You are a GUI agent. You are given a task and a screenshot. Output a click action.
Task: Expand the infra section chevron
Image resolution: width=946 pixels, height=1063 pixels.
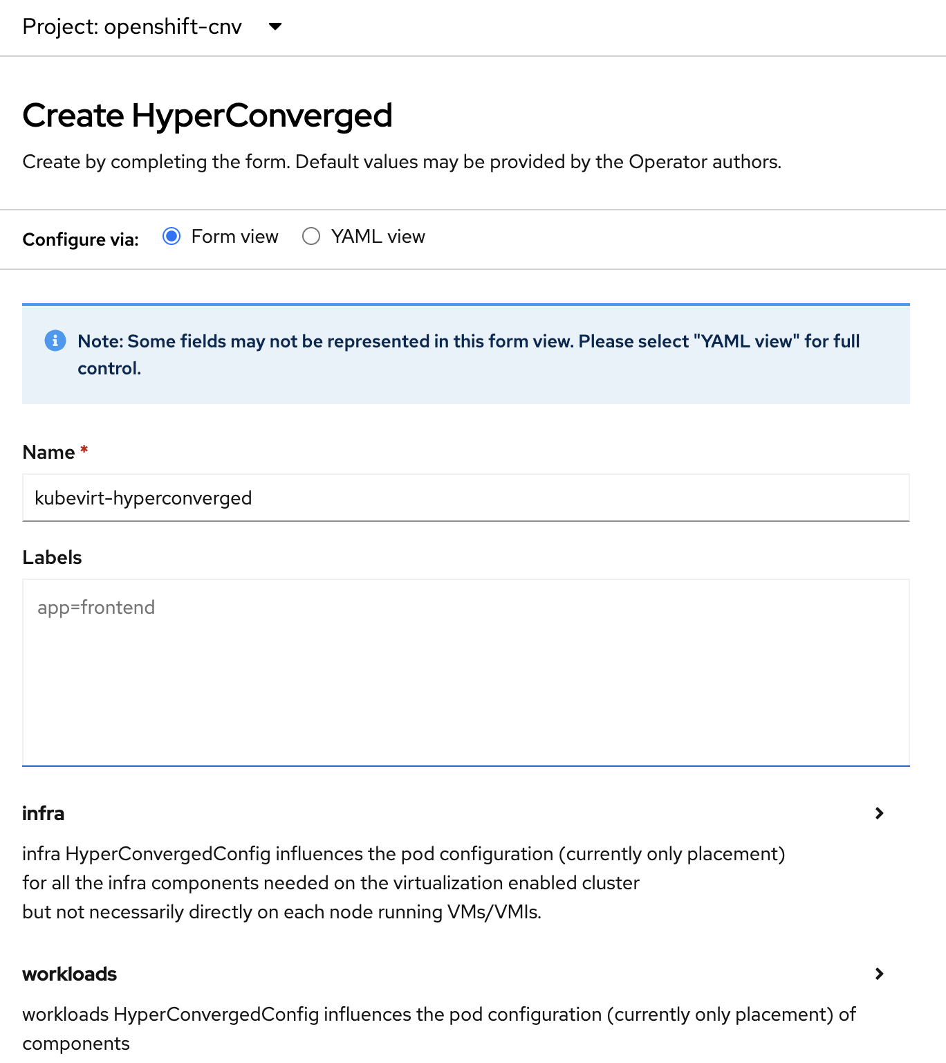point(880,813)
